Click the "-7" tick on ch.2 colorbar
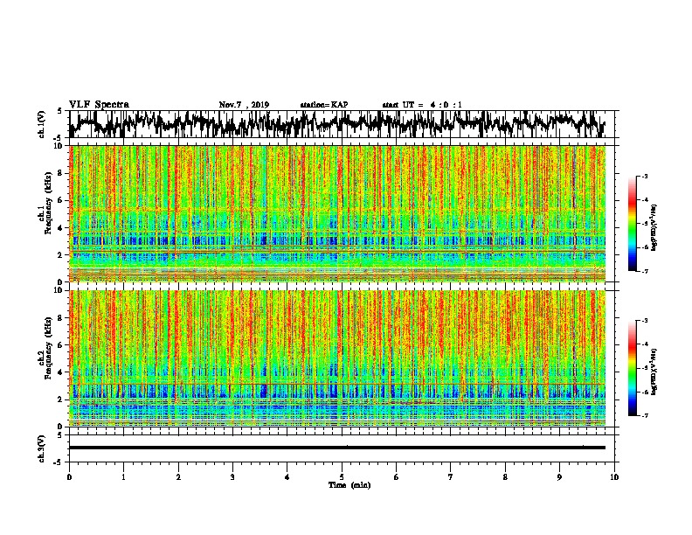692x535 pixels. tap(643, 415)
